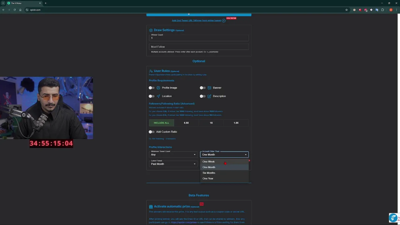The image size is (400, 225).
Task: Select the 0.5X followers ratio
Action: 186,123
